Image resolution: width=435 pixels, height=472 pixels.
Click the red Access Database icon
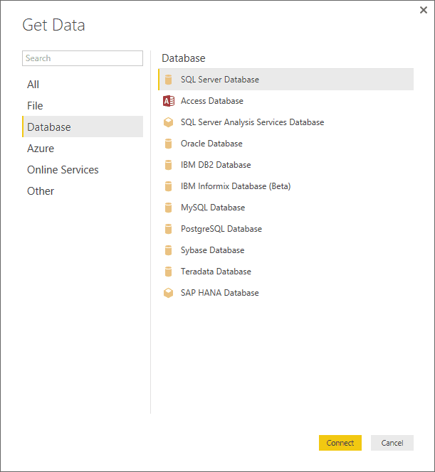point(169,101)
